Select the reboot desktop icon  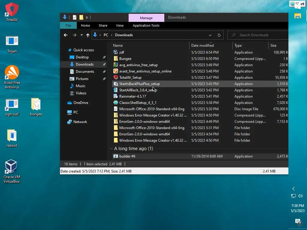pos(12,138)
